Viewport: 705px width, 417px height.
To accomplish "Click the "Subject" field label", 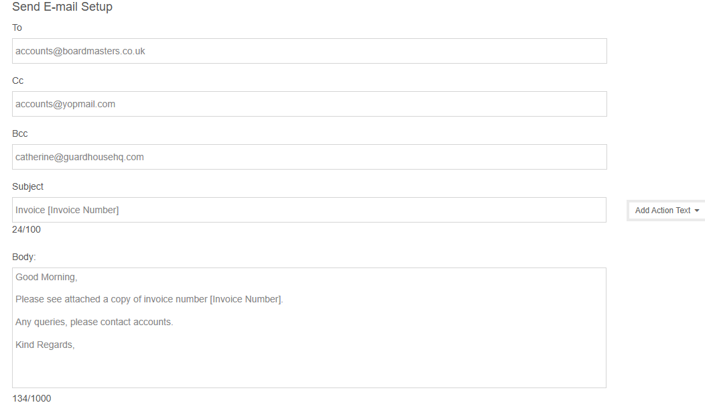I will (29, 186).
